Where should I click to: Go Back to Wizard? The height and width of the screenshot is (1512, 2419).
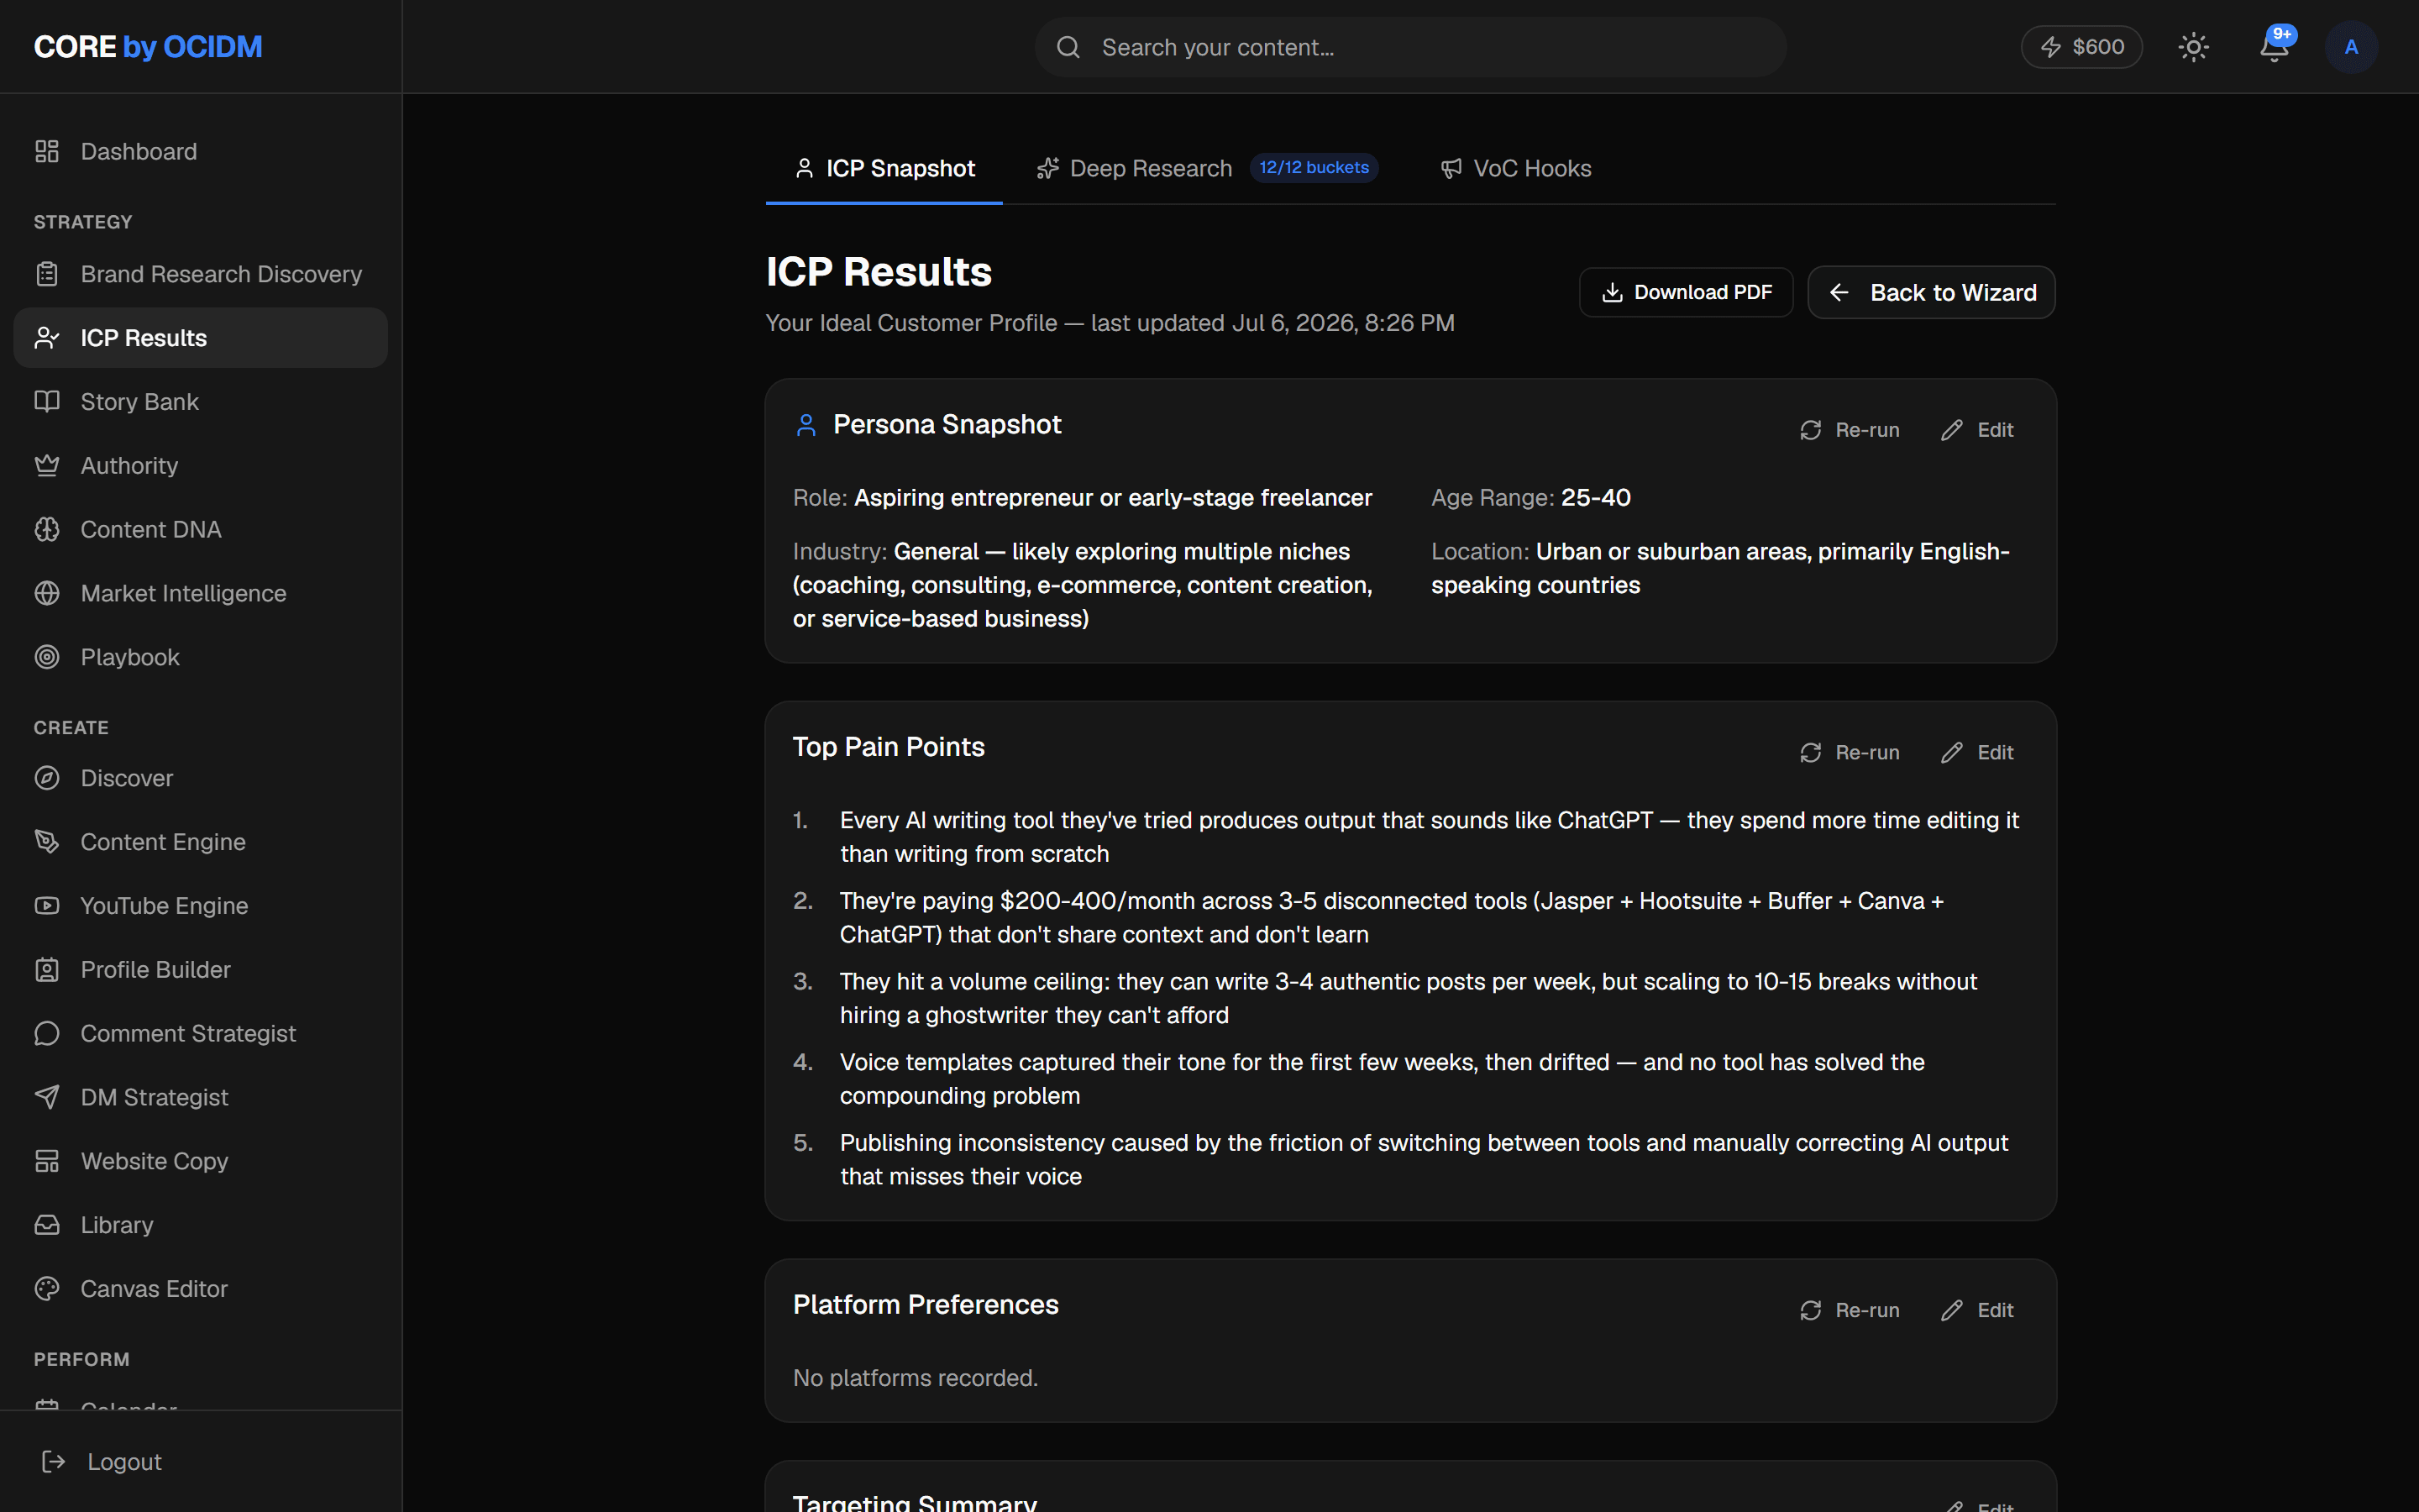[x=1931, y=292]
